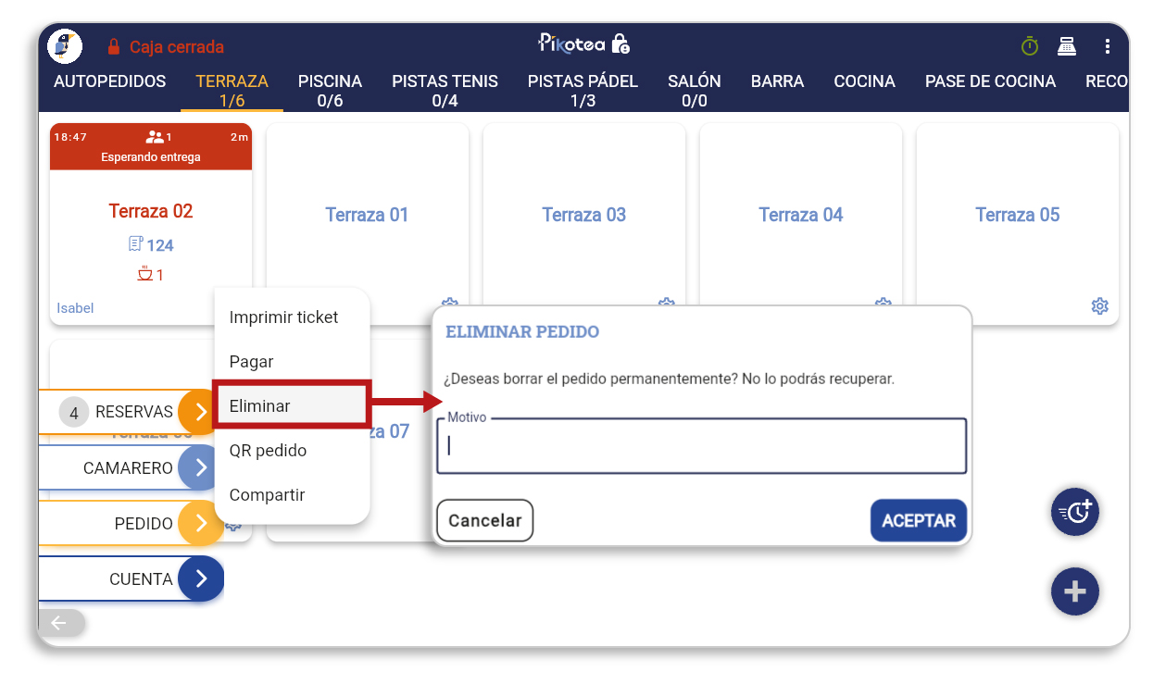Expand the PEDIDO side panel
The height and width of the screenshot is (684, 1153).
point(200,523)
